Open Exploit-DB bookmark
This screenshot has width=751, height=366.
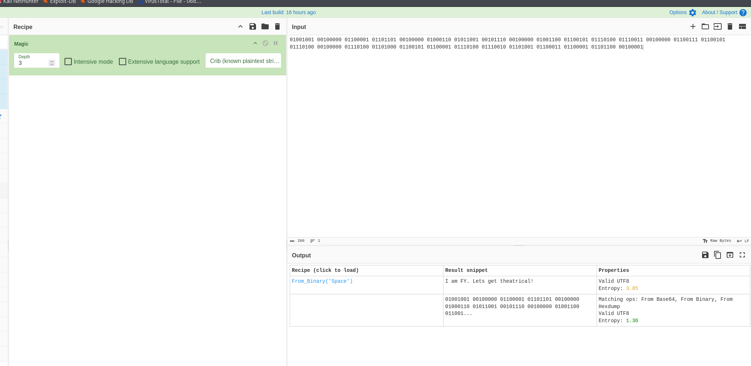point(59,2)
